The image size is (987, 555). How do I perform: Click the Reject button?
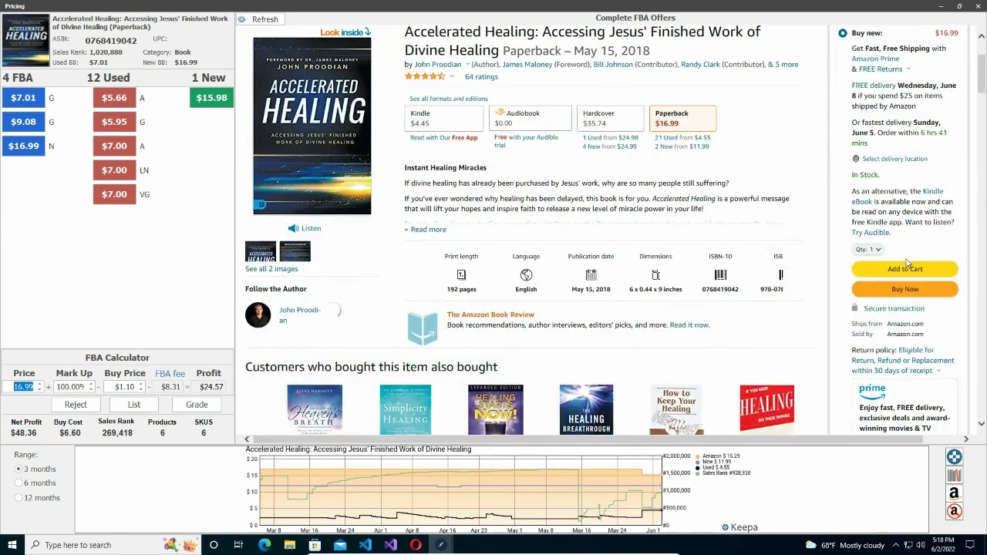click(x=76, y=405)
